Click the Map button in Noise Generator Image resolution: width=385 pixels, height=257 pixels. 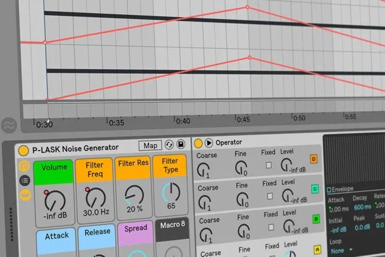point(150,146)
